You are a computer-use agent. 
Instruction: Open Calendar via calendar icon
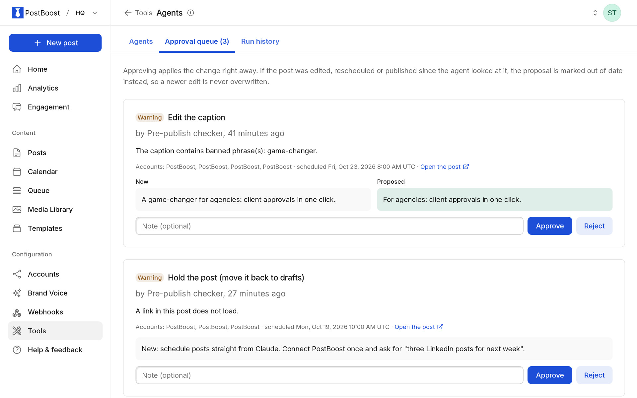[17, 171]
